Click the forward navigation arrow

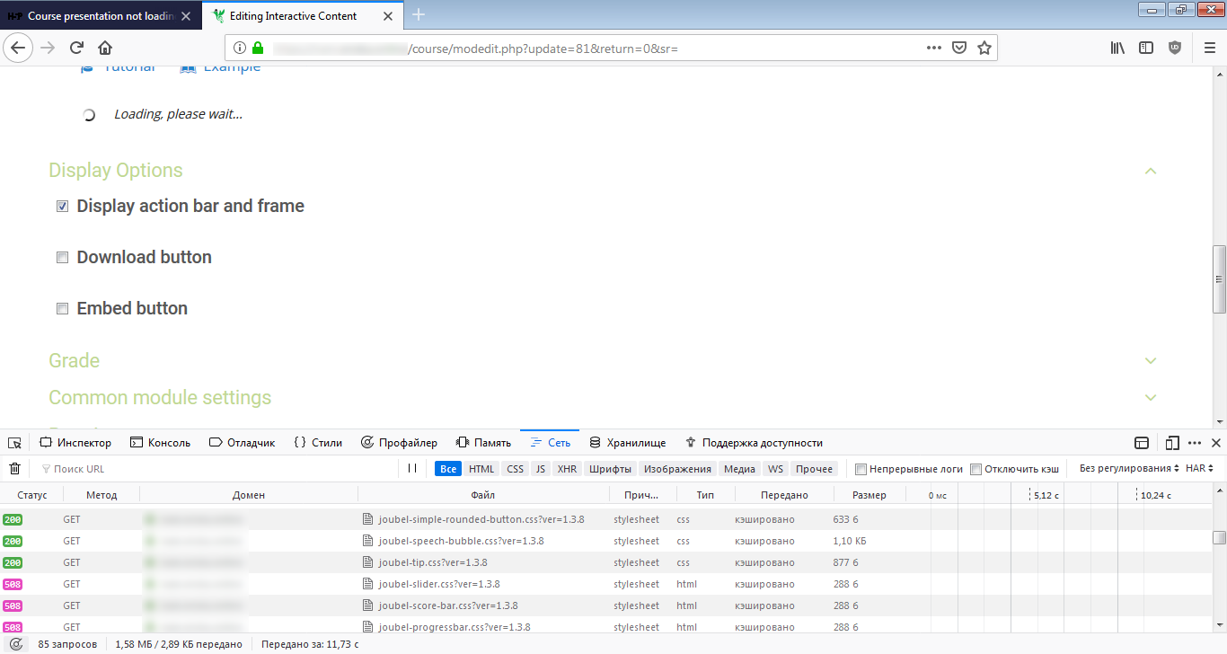click(48, 48)
